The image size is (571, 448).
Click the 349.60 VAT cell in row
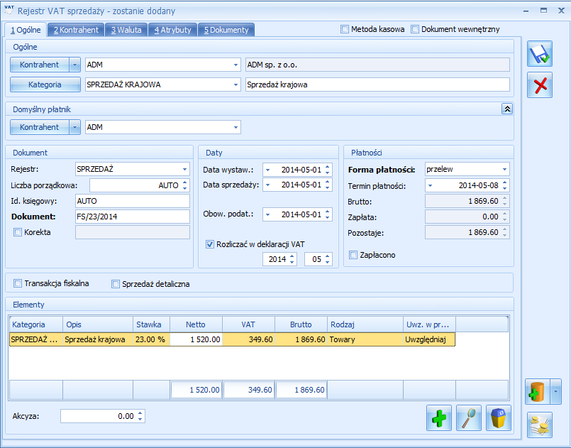pyautogui.click(x=248, y=339)
